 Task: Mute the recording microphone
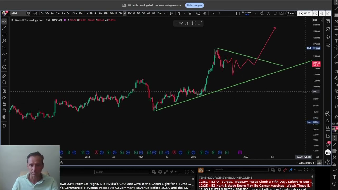coord(322,13)
